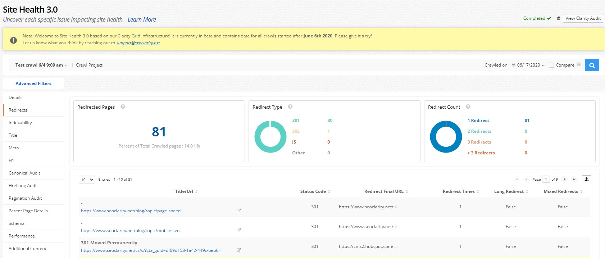
Task: Click Crawl Project label
Action: click(x=89, y=65)
